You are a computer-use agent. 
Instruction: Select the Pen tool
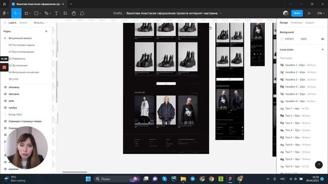(x=46, y=13)
